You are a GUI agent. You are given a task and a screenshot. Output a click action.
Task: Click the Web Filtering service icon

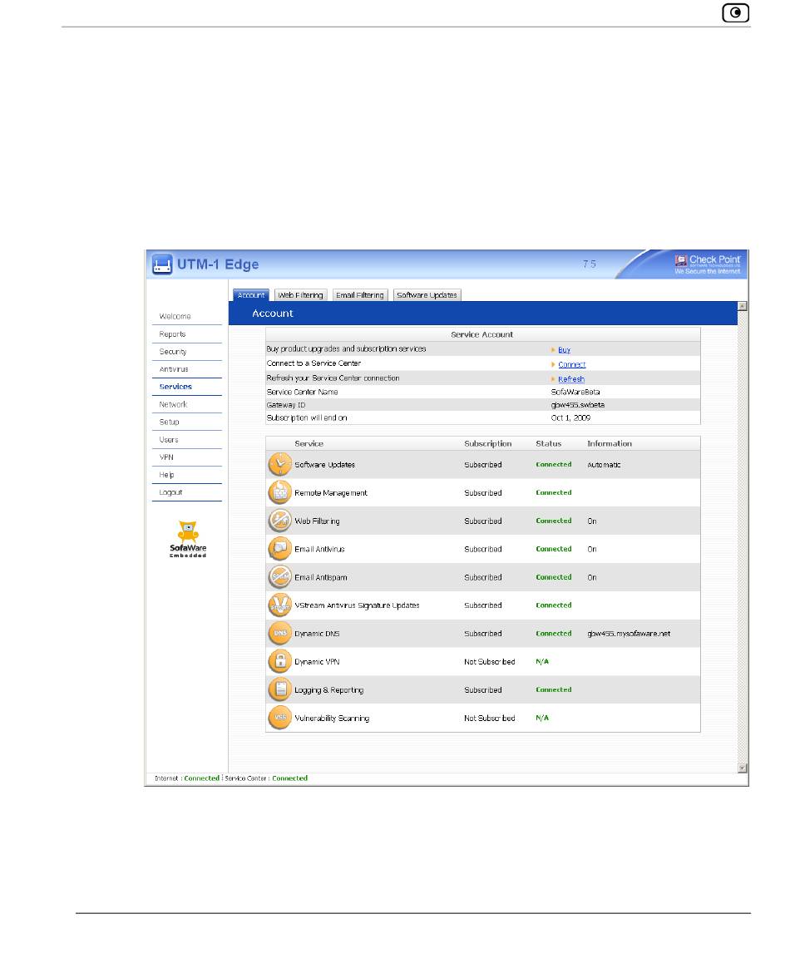coord(280,521)
